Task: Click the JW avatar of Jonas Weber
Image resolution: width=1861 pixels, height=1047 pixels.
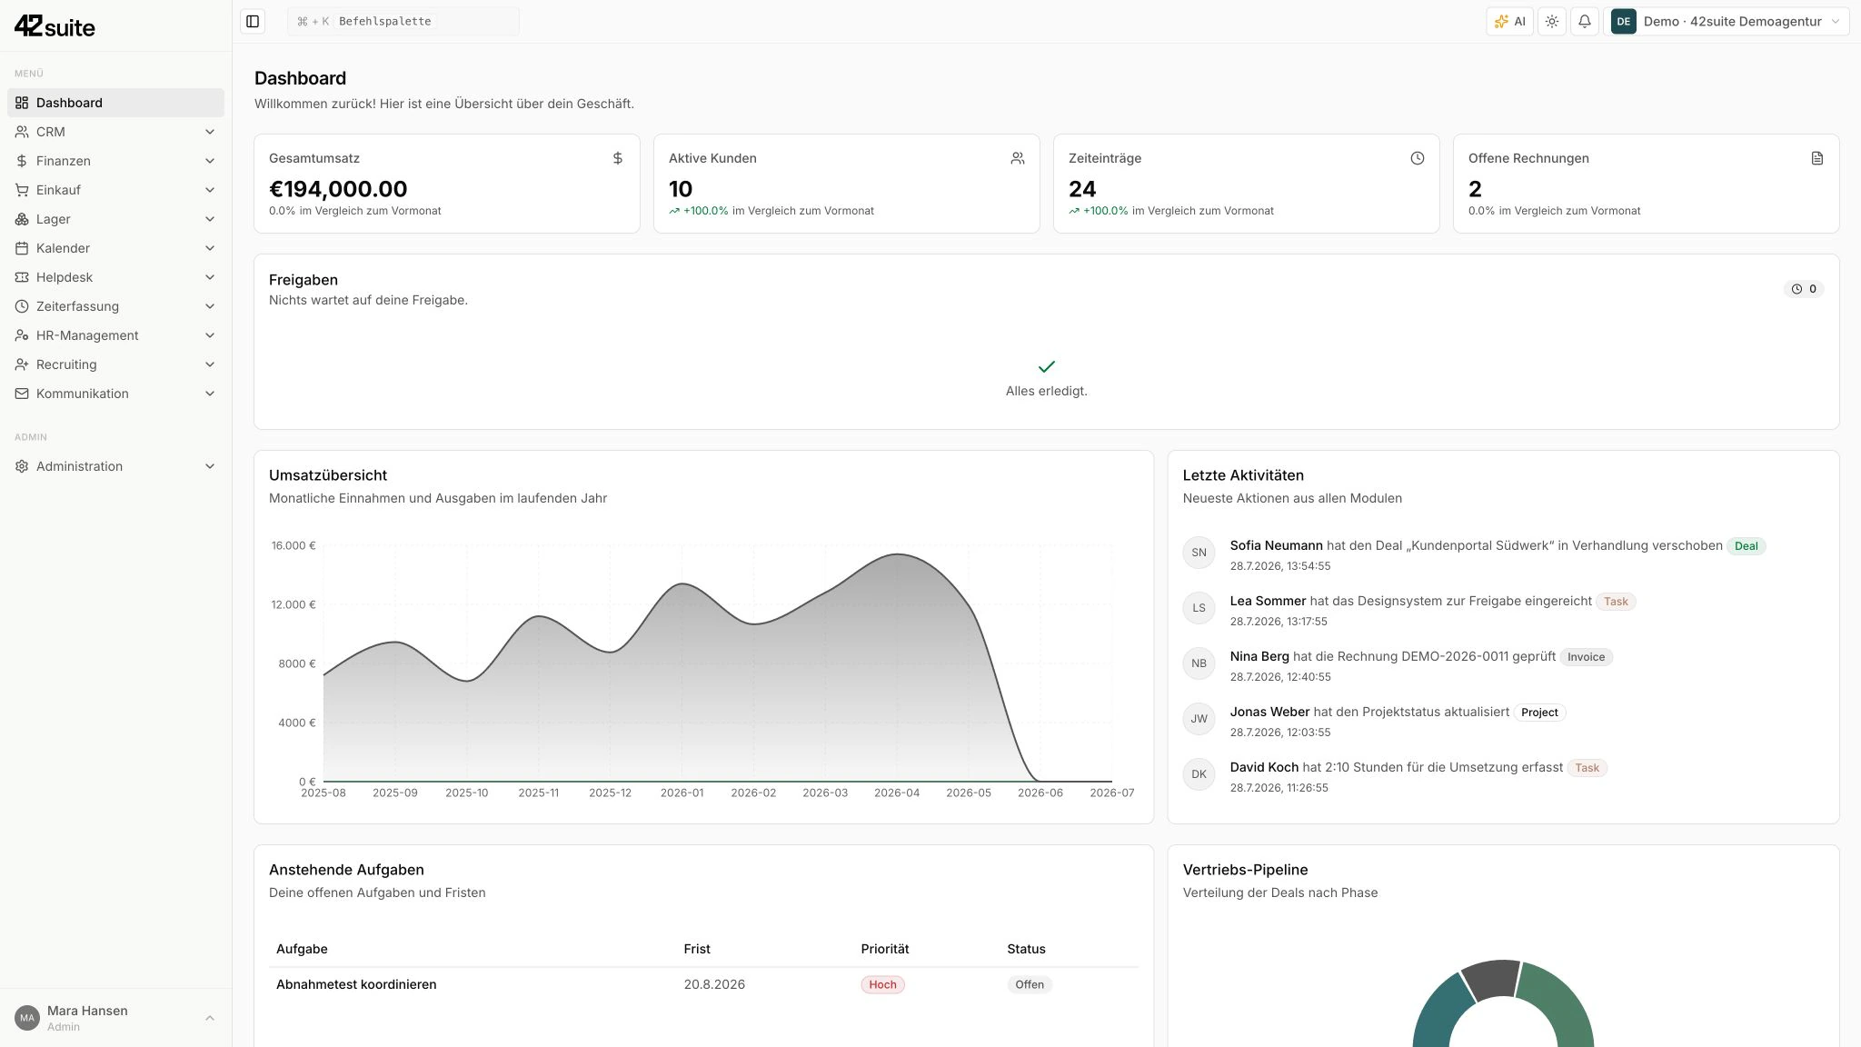Action: coord(1199,719)
